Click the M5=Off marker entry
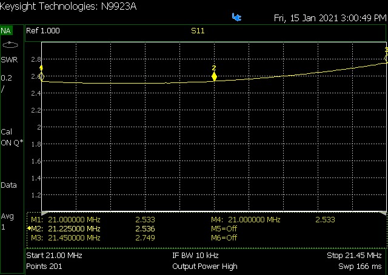 coord(224,228)
